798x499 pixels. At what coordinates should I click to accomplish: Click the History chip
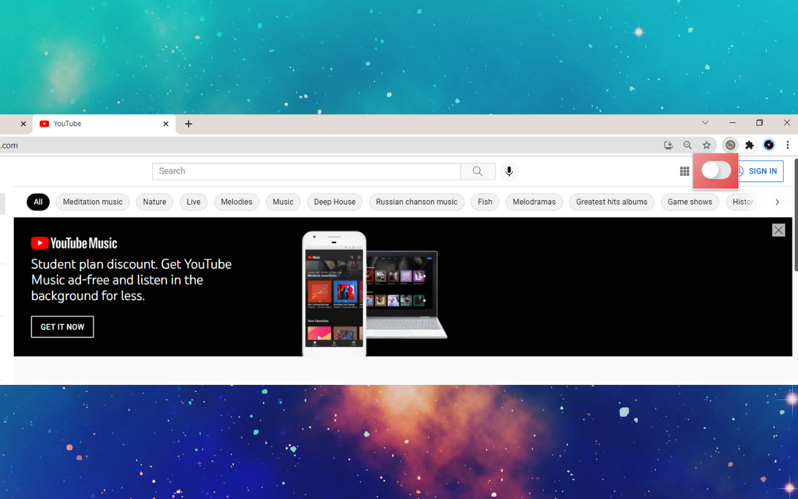click(742, 202)
